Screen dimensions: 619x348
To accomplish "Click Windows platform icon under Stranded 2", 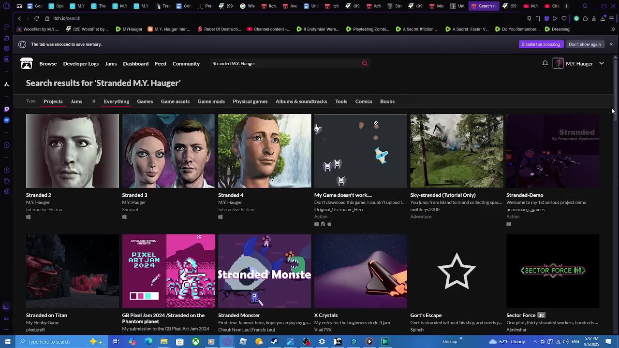I will click(29, 217).
